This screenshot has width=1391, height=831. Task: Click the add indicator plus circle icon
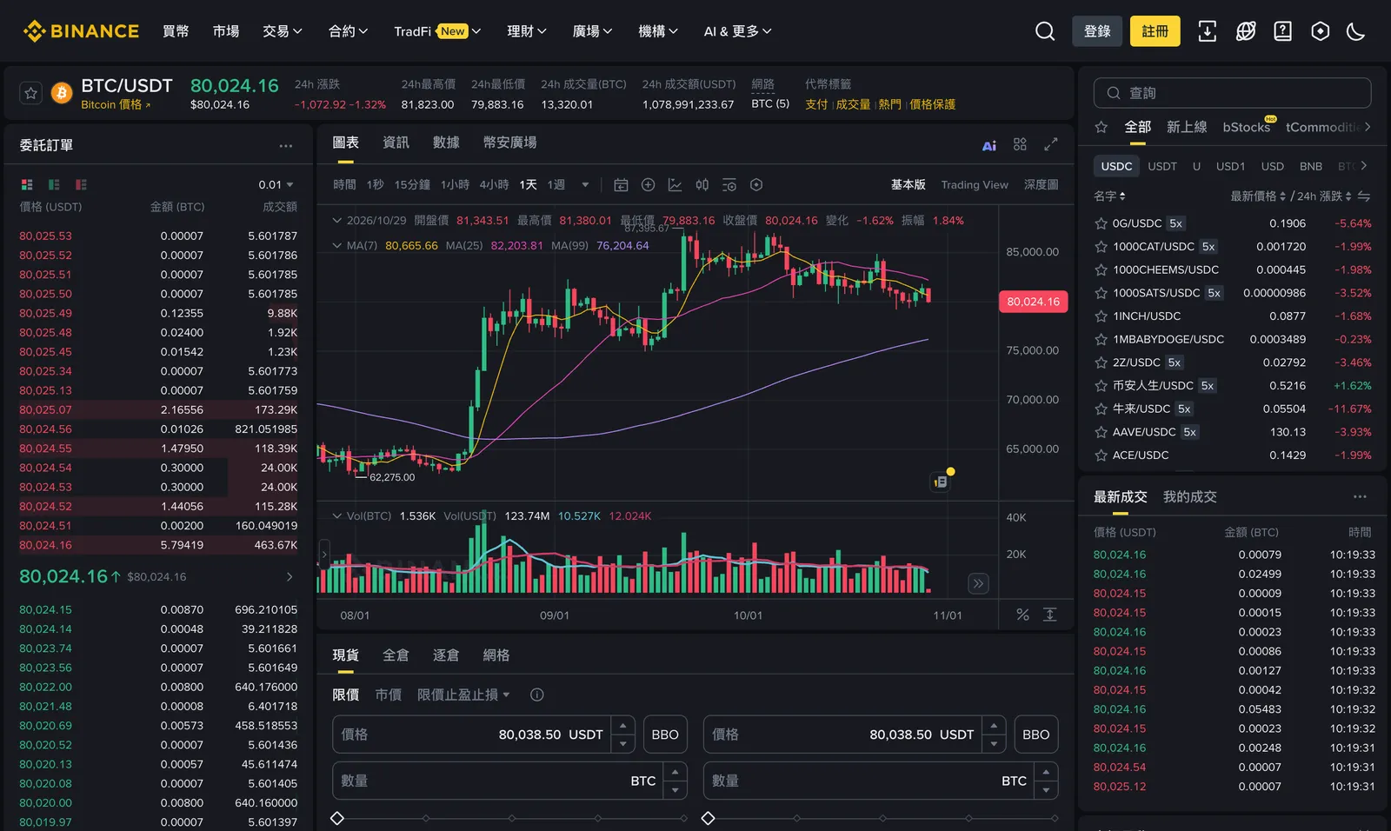coord(648,185)
